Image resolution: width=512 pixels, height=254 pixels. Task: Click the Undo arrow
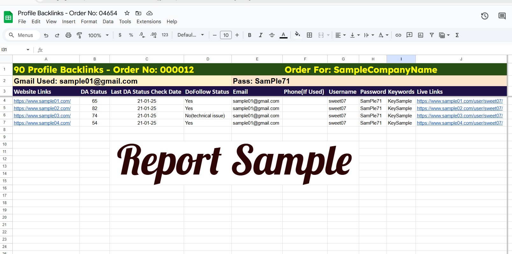pos(46,35)
